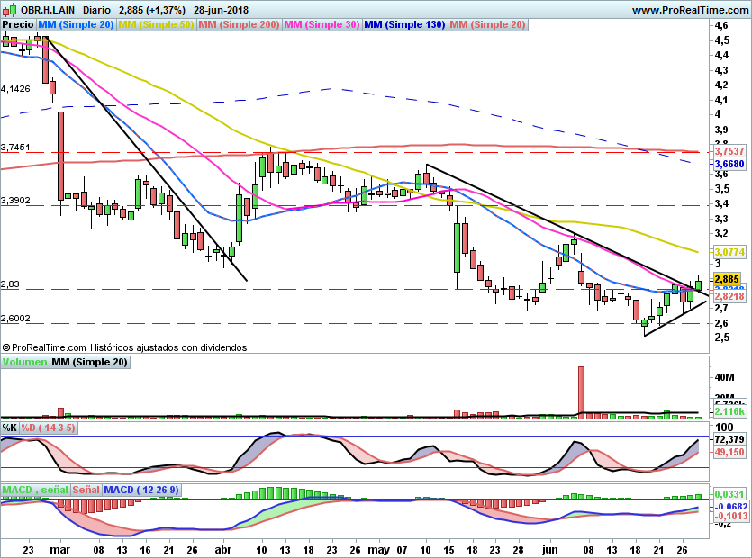The height and width of the screenshot is (558, 752).
Task: Select the MM (Simple 130) indicator label
Action: point(405,24)
